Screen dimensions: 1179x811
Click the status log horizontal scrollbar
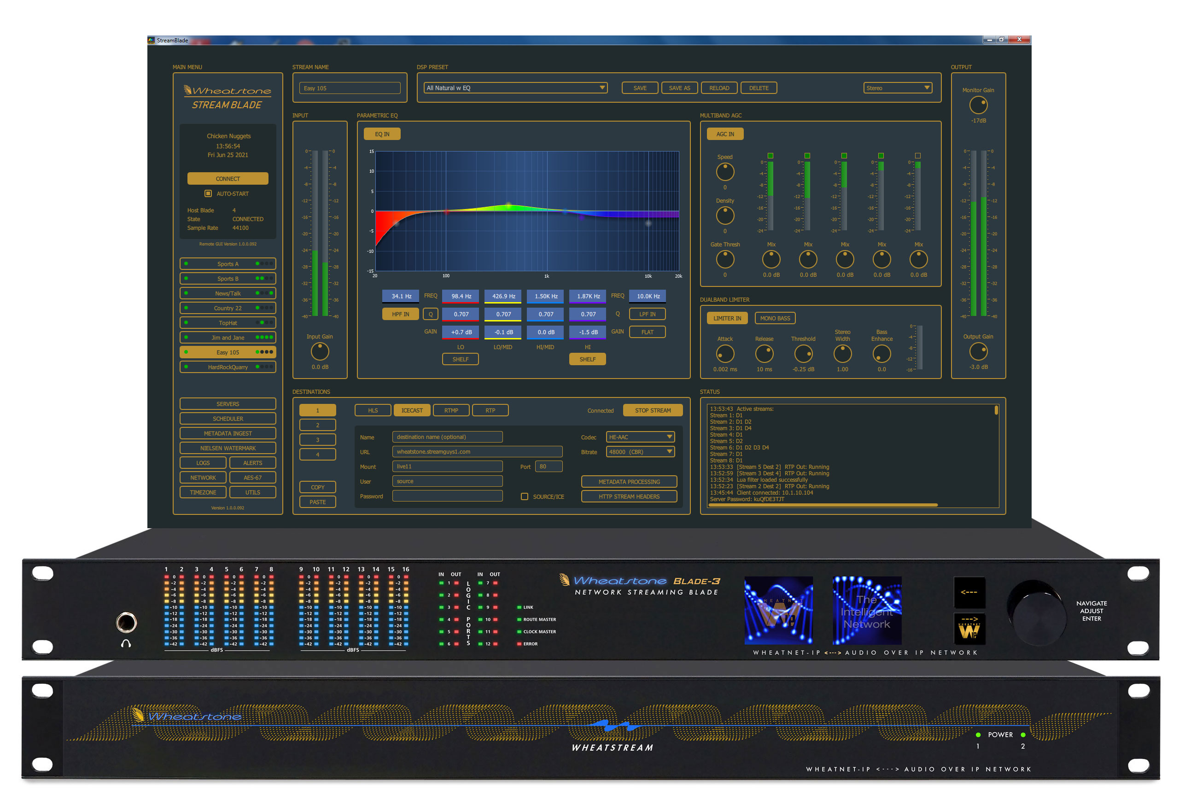(823, 505)
